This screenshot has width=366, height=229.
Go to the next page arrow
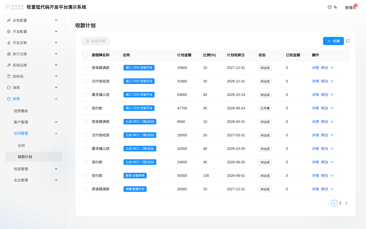pos(346,203)
